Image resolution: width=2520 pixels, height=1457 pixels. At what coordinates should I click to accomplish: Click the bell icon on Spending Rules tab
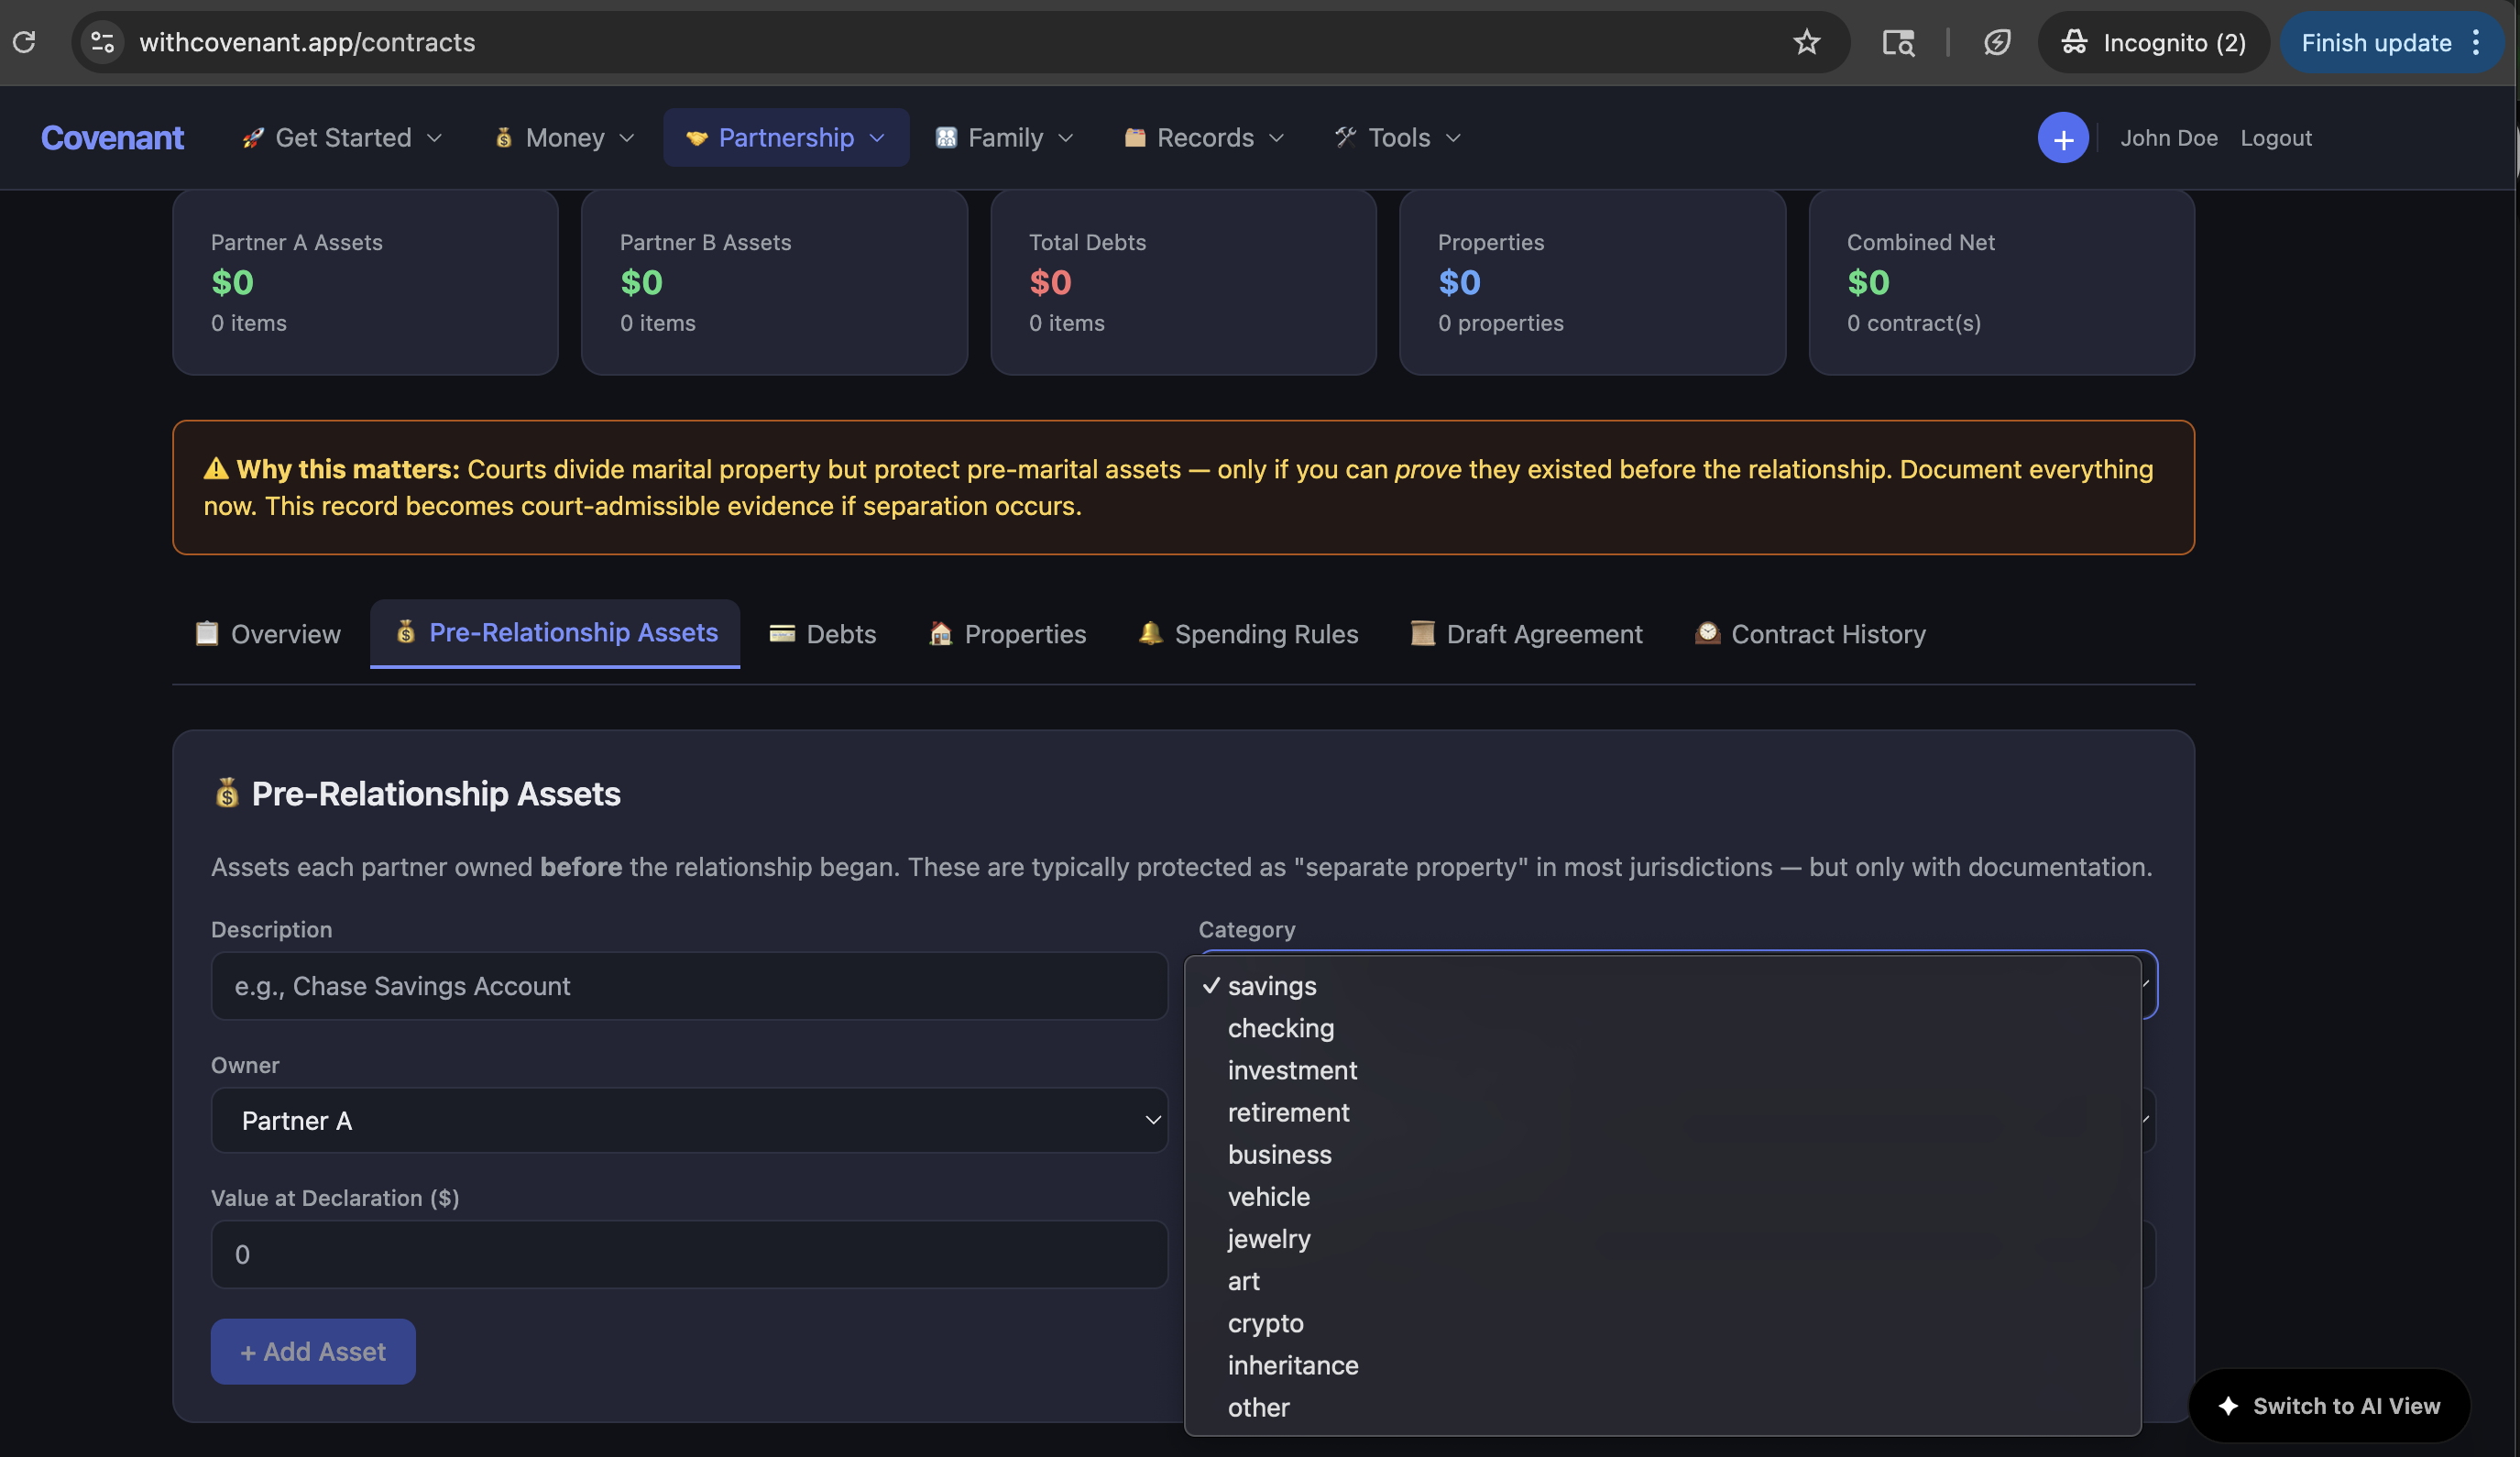1150,633
